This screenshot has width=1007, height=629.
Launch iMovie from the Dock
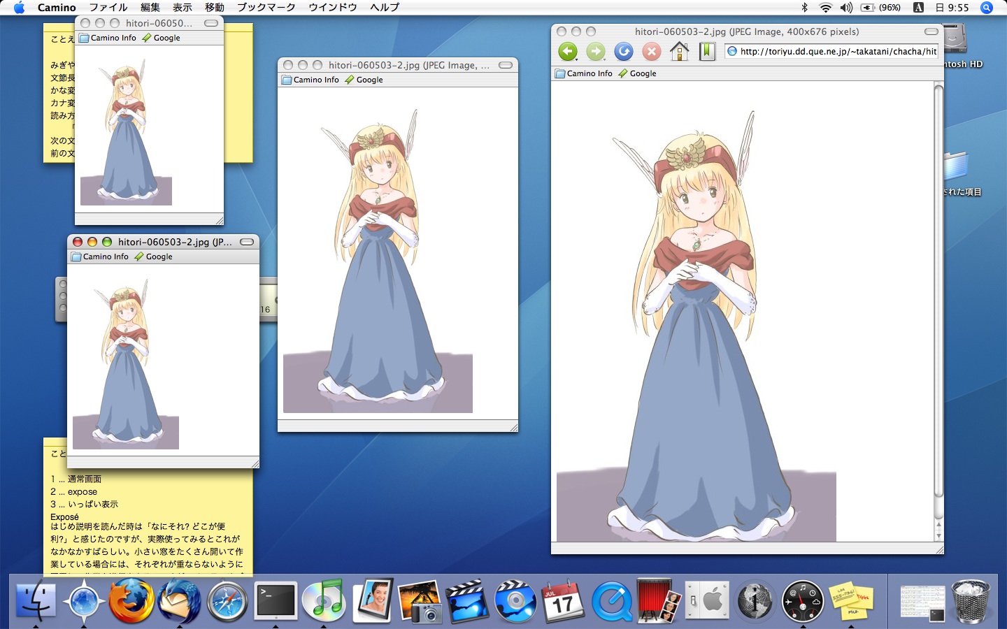click(467, 601)
